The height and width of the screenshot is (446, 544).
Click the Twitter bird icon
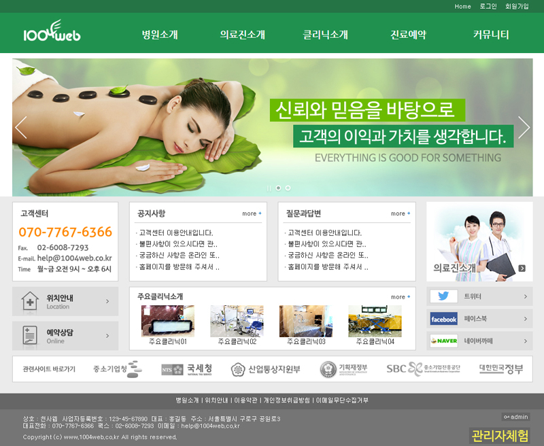coord(443,296)
